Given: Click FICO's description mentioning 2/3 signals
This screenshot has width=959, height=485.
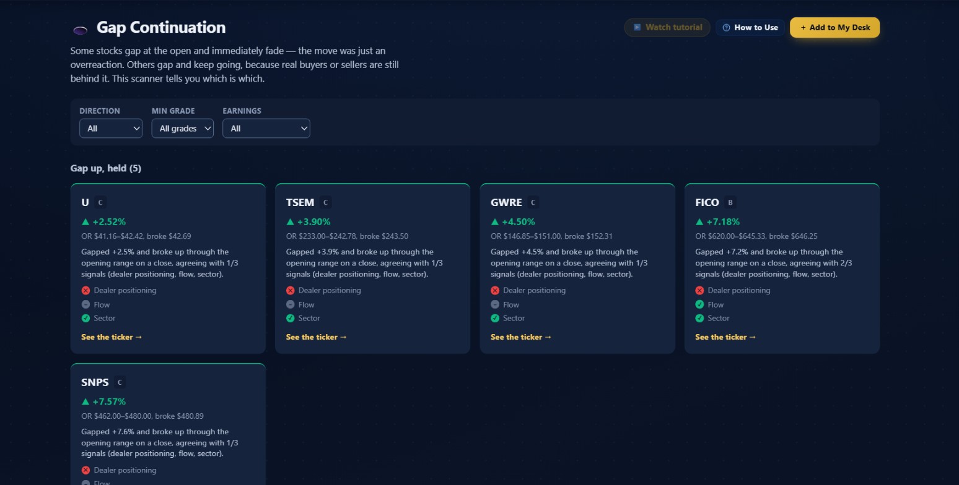Looking at the screenshot, I should click(x=774, y=263).
